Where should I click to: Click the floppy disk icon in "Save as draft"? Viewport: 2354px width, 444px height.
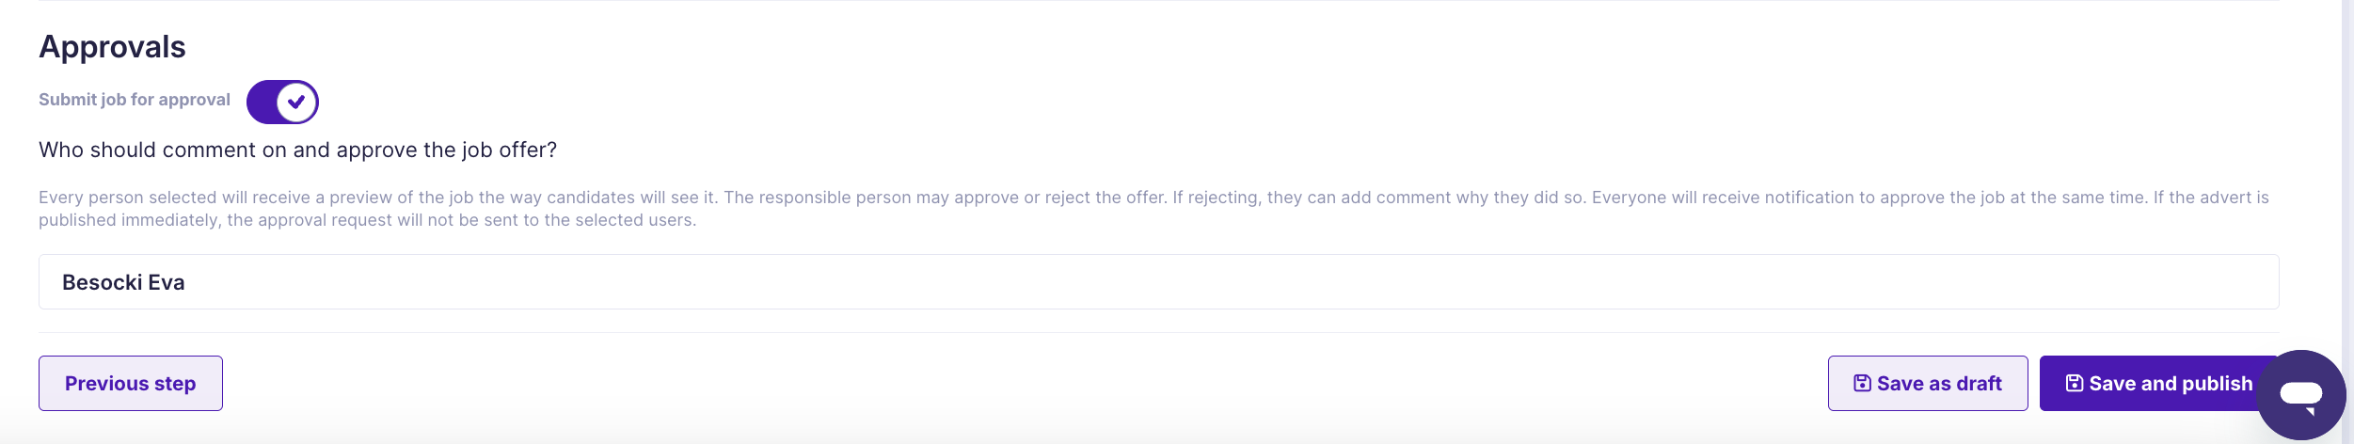(x=1861, y=383)
